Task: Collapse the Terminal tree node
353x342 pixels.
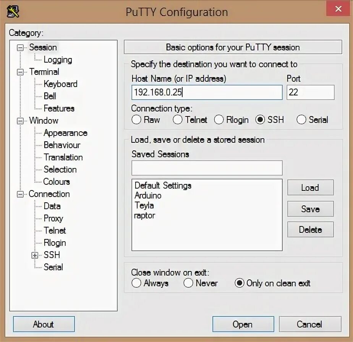Action: (20, 72)
